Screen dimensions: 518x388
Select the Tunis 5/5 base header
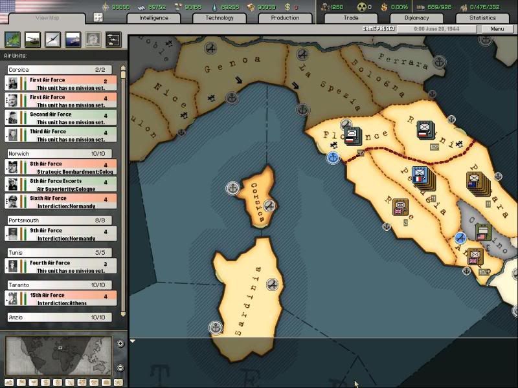pyautogui.click(x=60, y=252)
